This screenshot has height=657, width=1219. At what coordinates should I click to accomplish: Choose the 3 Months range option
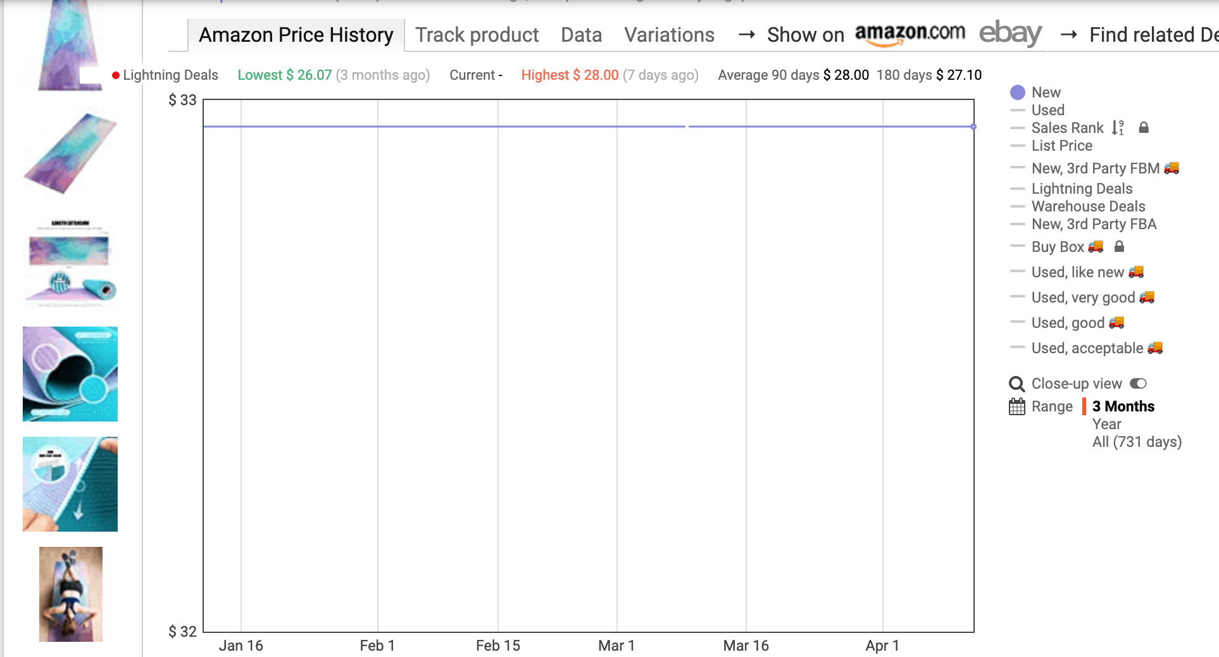(1123, 406)
